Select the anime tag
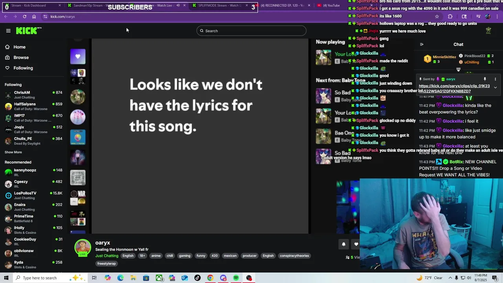Image resolution: width=503 pixels, height=283 pixels. coord(156,256)
